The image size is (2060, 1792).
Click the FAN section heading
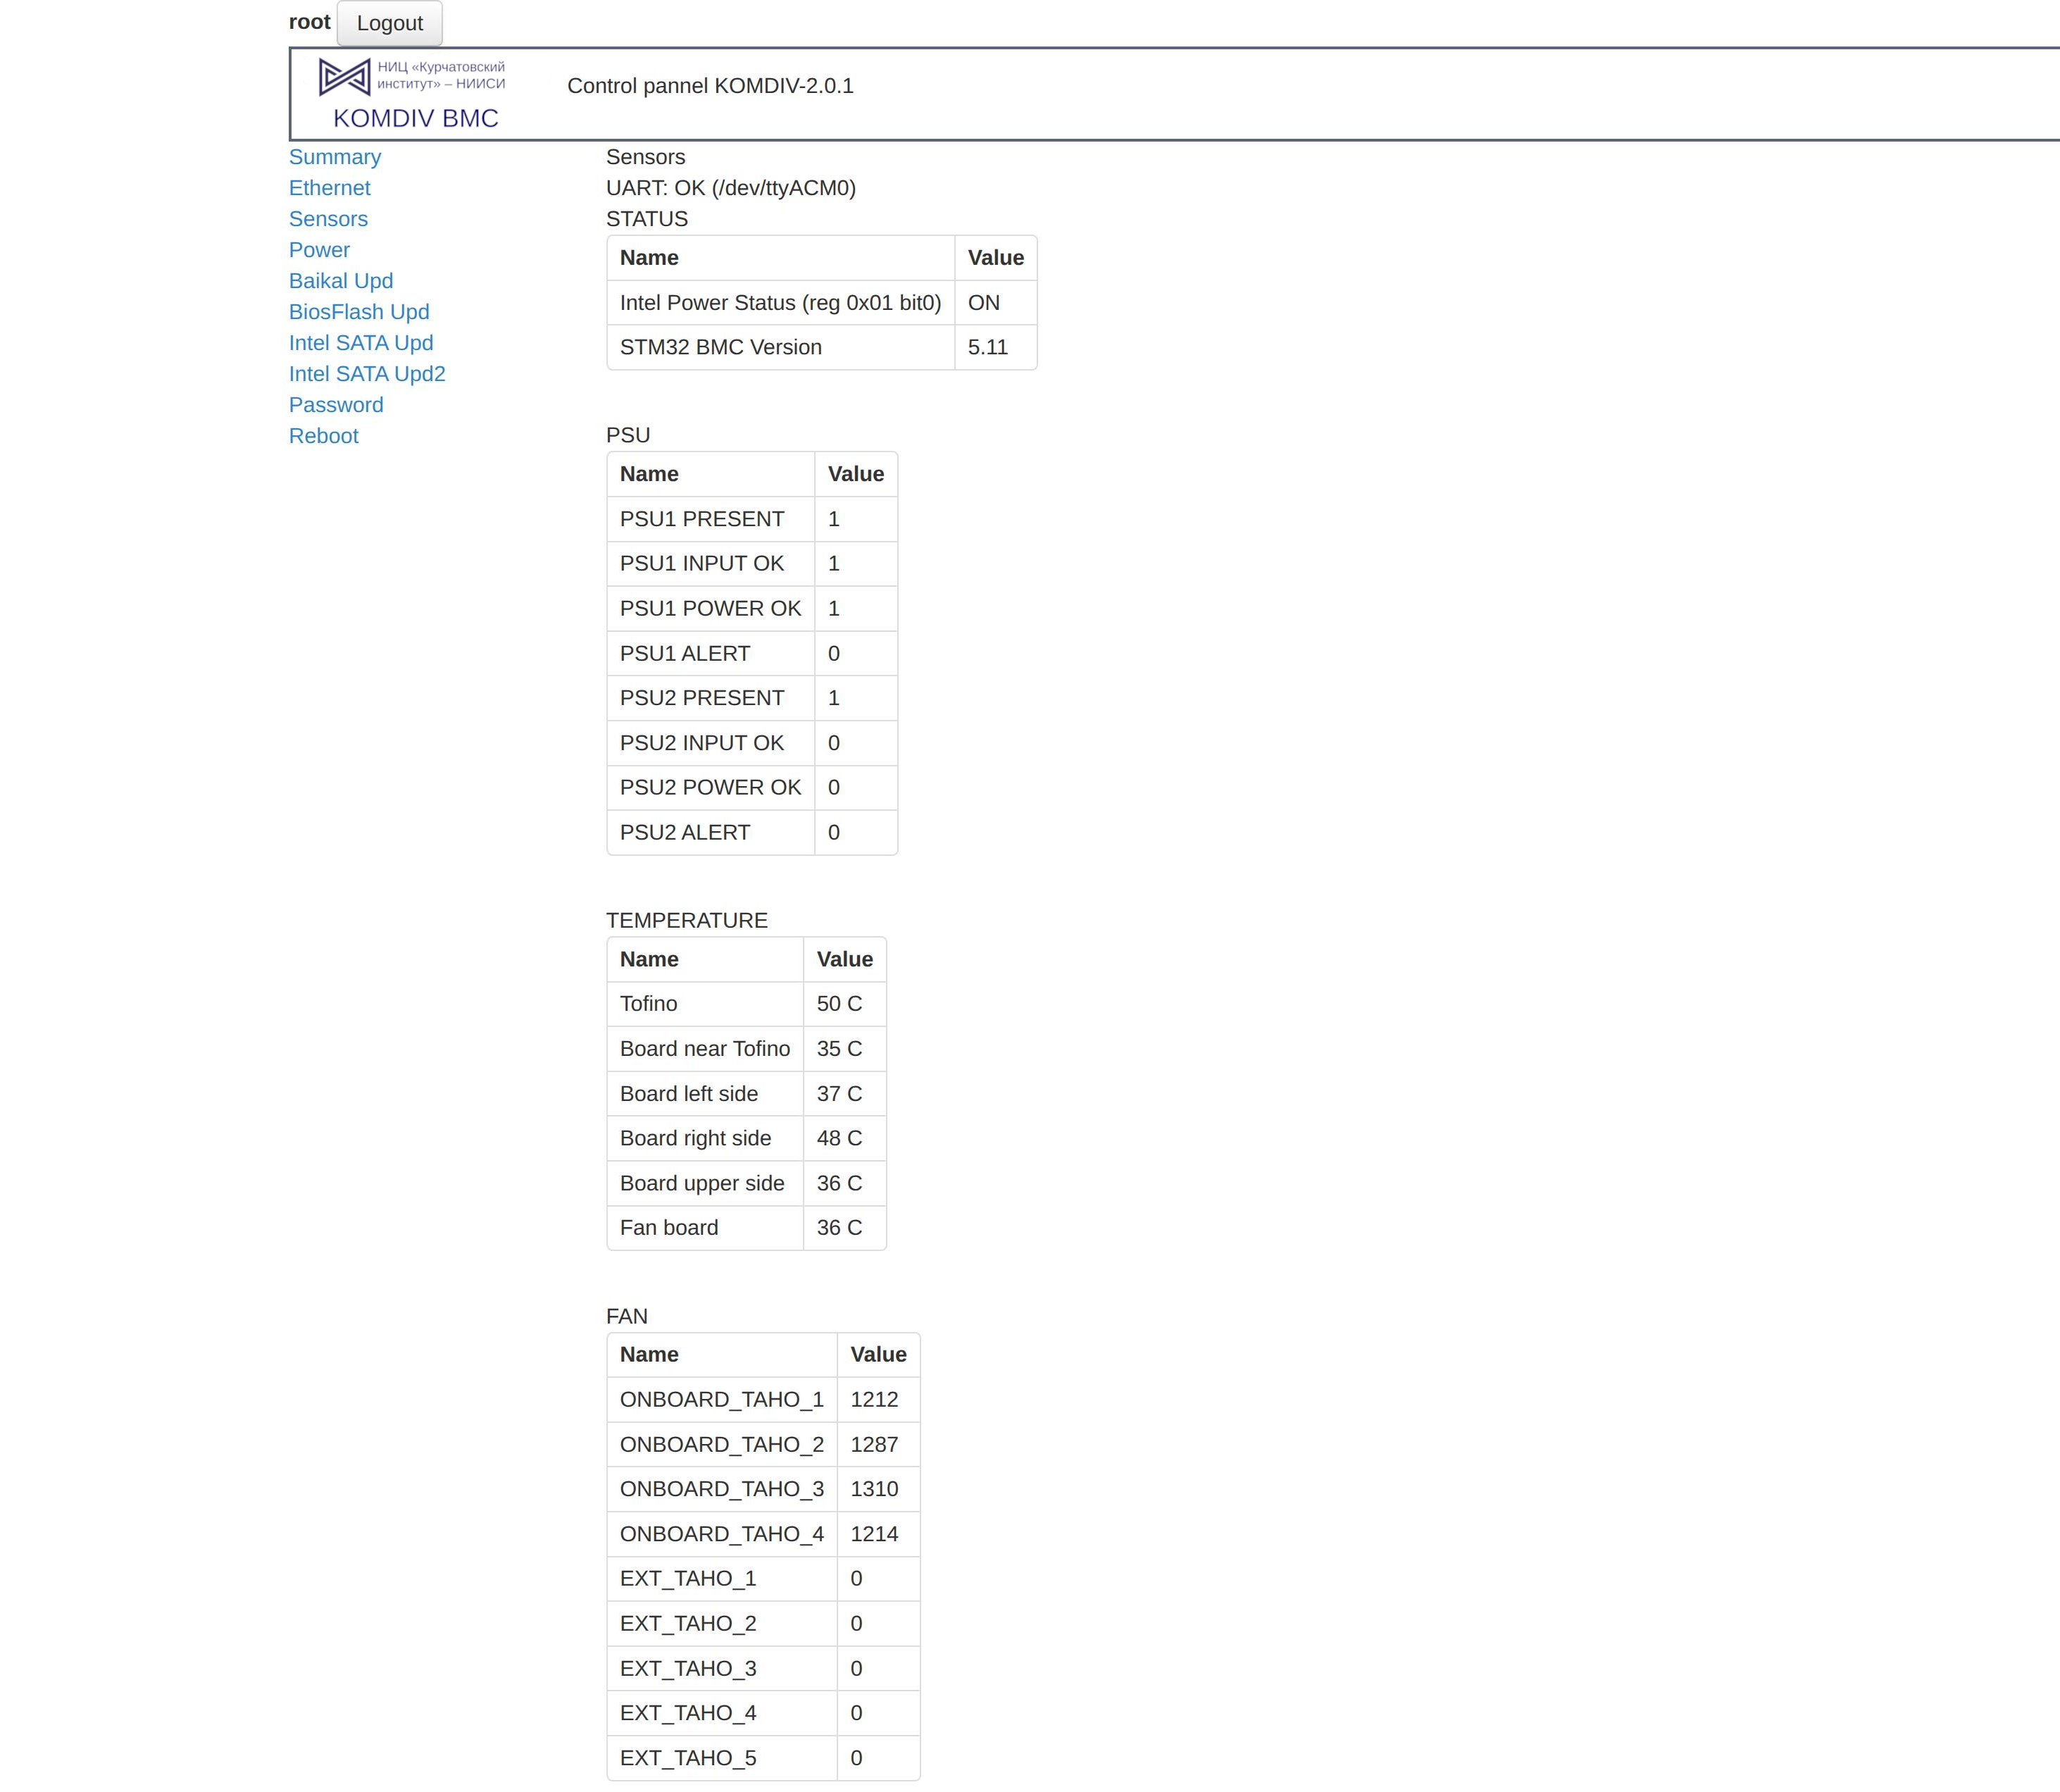tap(627, 1316)
